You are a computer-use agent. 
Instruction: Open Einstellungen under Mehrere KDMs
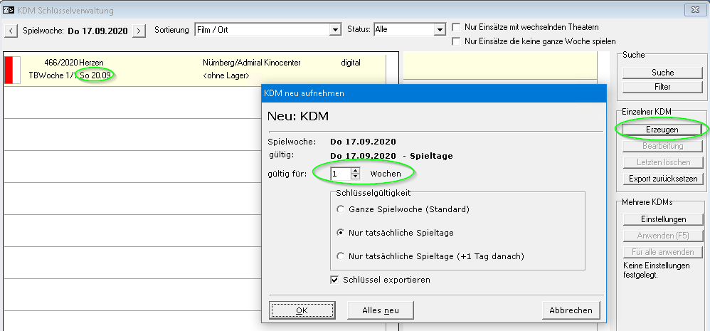coord(662,219)
